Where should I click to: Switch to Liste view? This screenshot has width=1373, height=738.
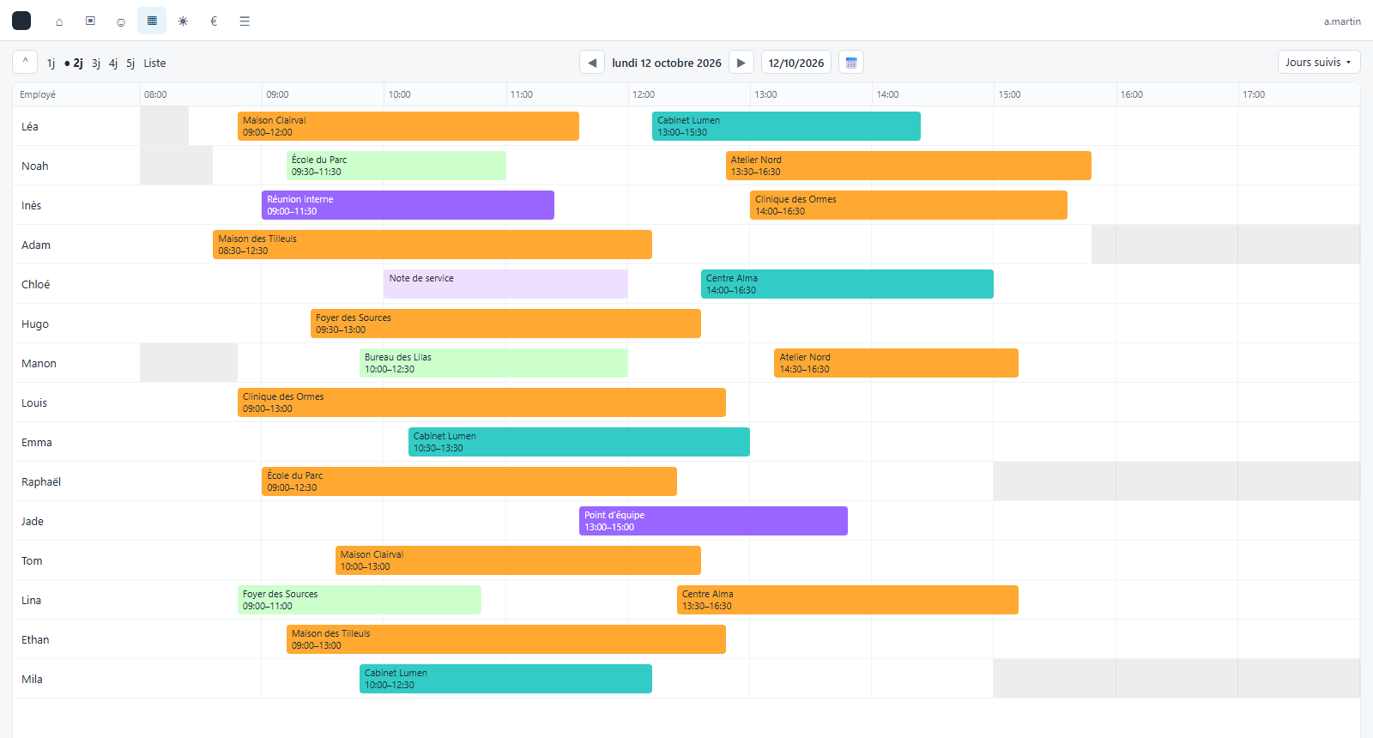click(x=154, y=64)
